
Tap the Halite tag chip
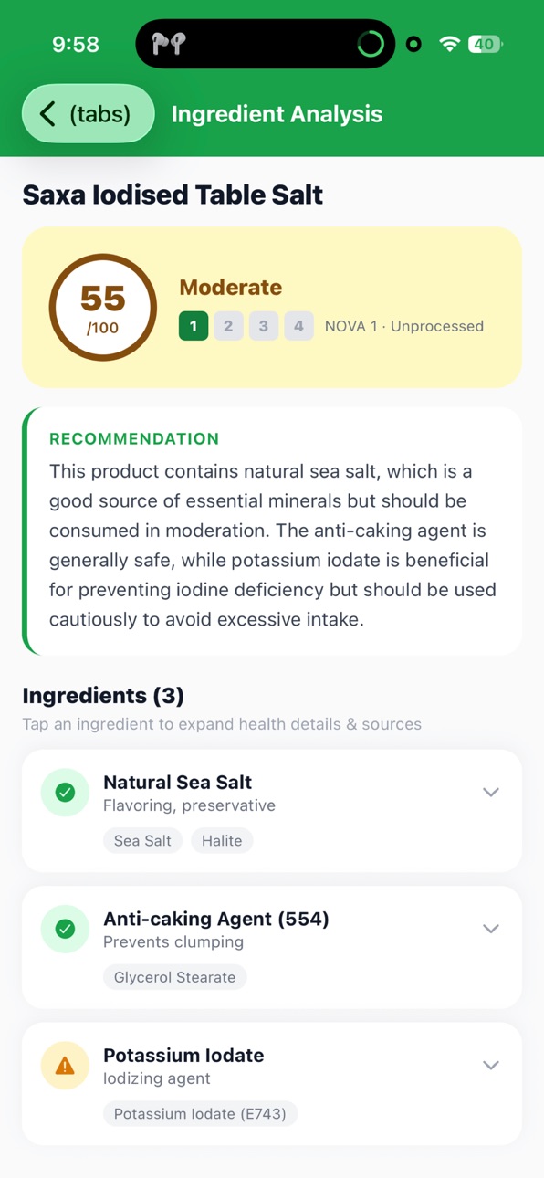222,841
